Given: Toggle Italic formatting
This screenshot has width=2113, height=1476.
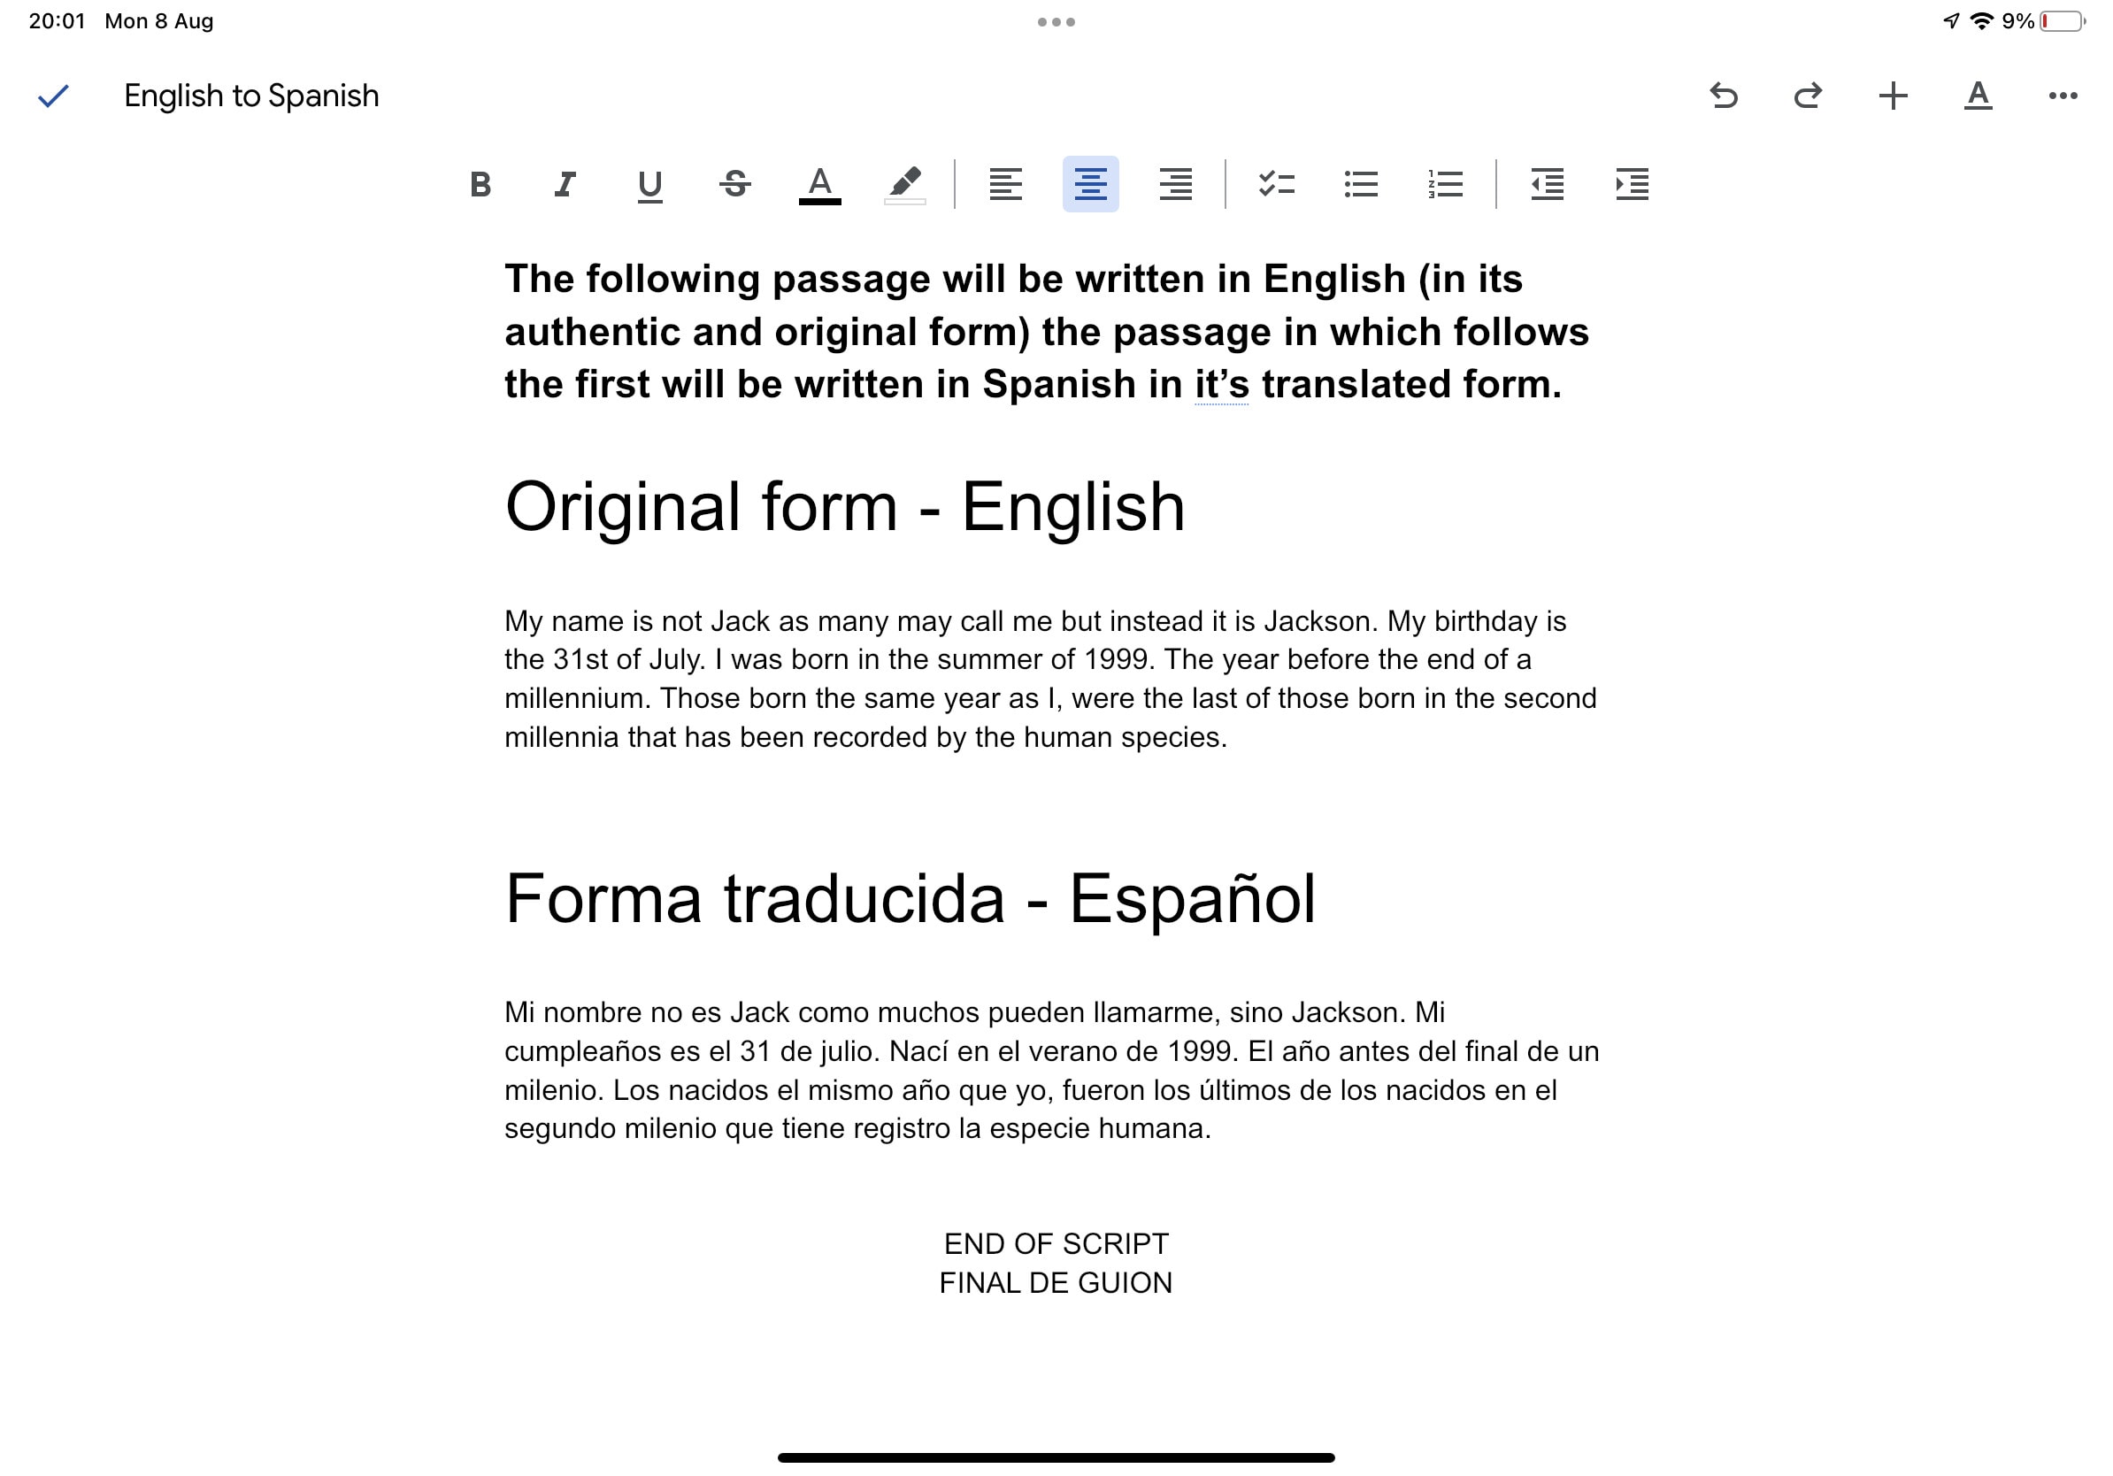Looking at the screenshot, I should [565, 184].
